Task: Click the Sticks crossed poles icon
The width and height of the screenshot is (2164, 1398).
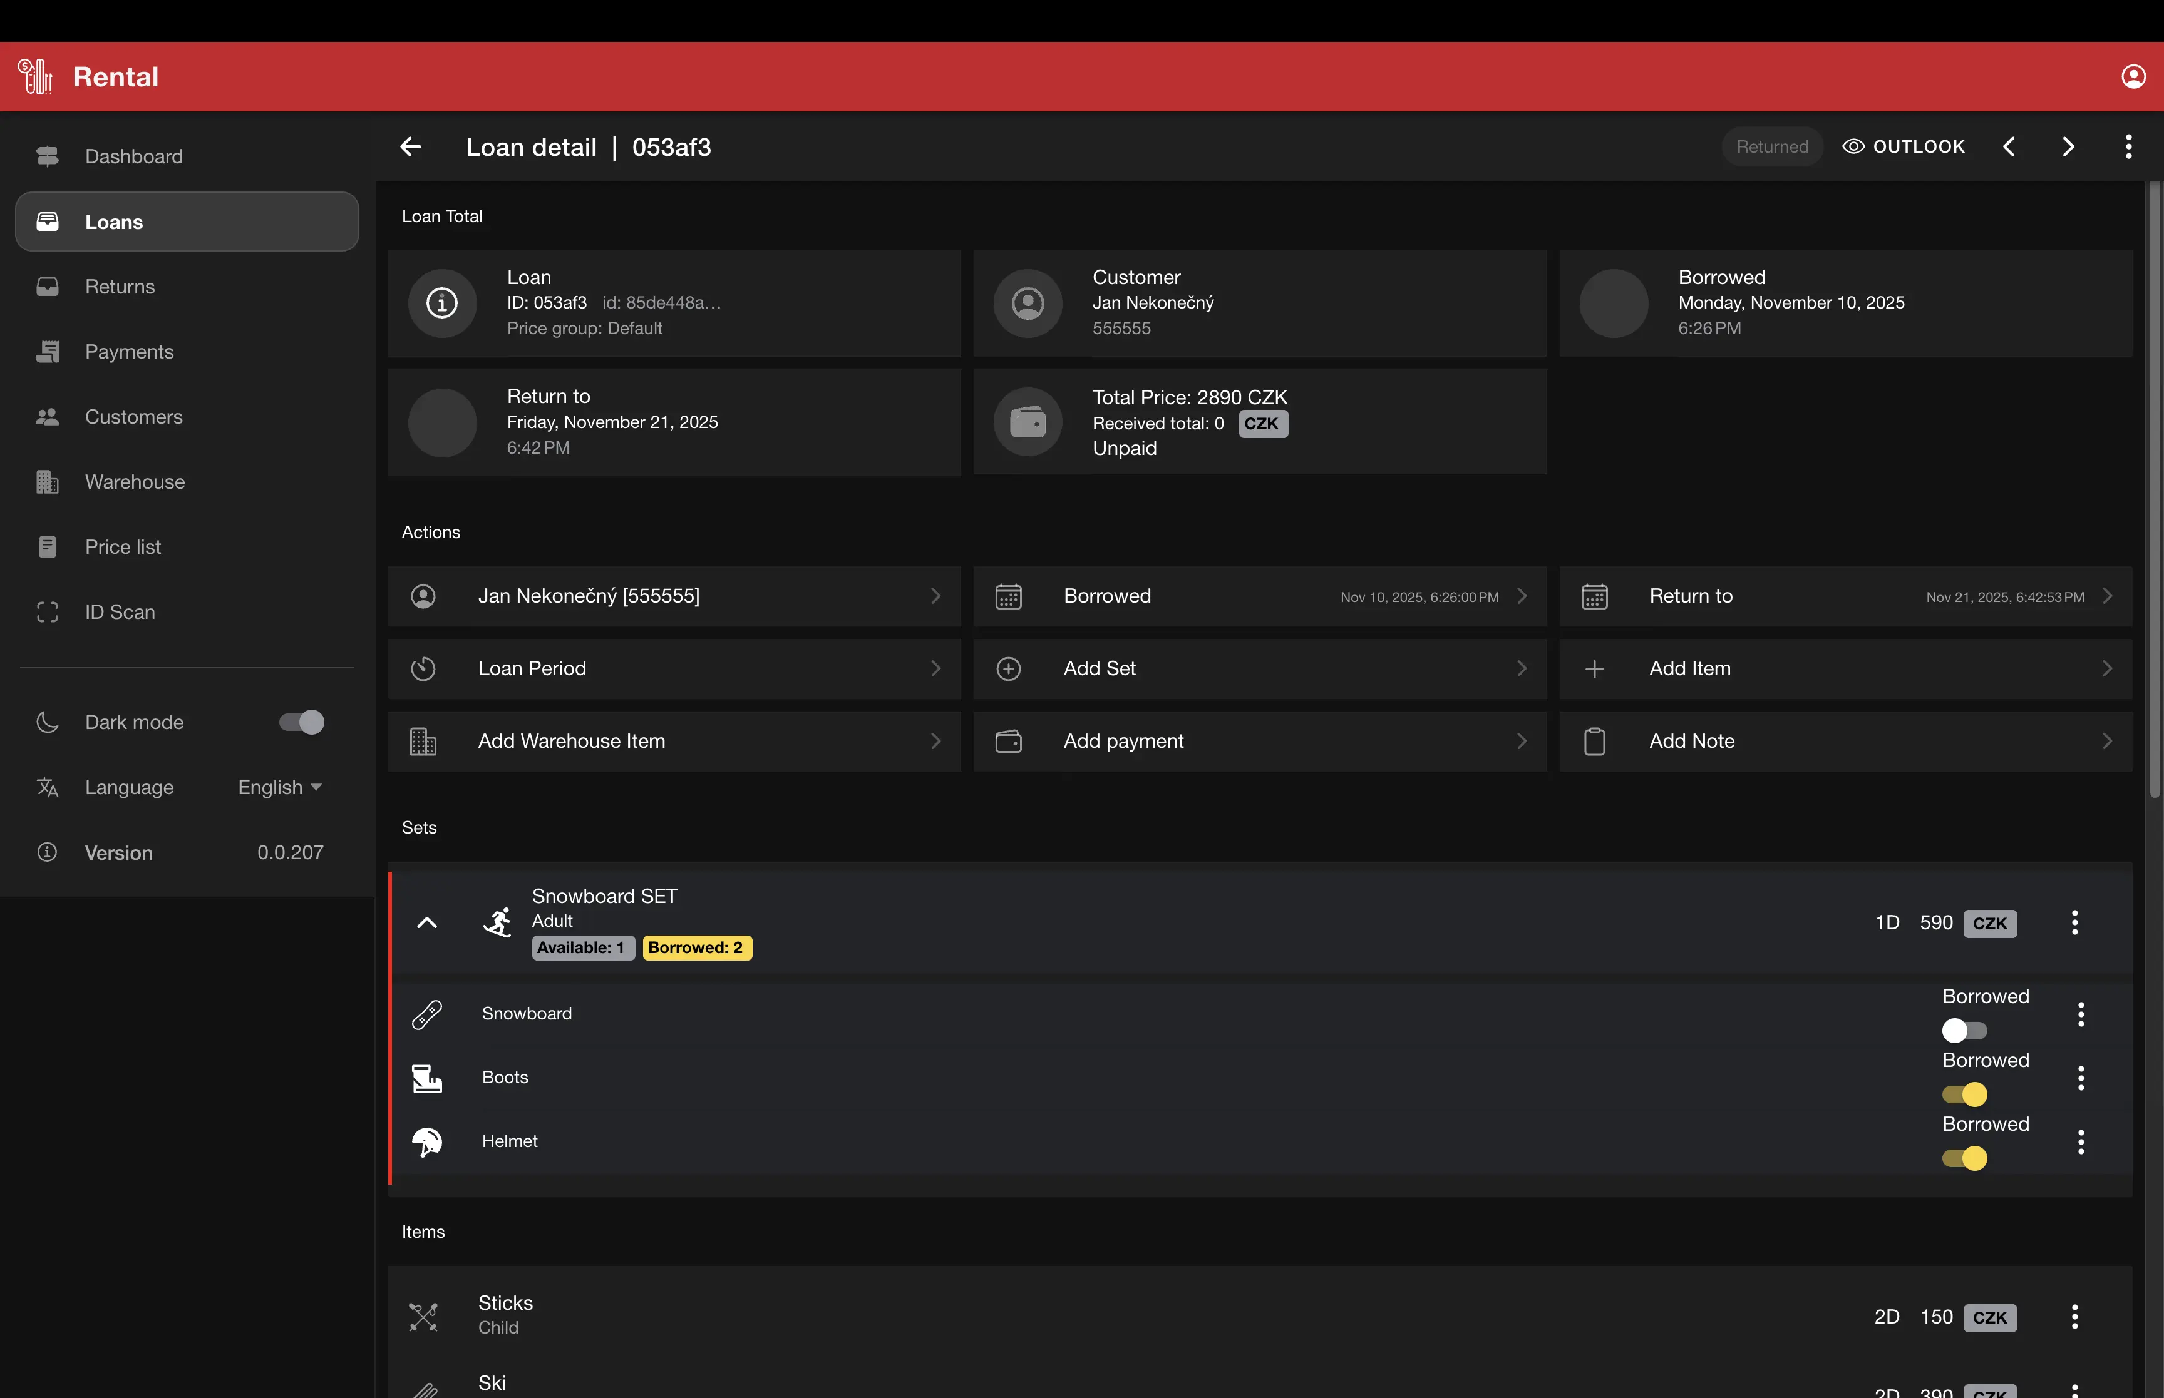Action: pos(423,1316)
